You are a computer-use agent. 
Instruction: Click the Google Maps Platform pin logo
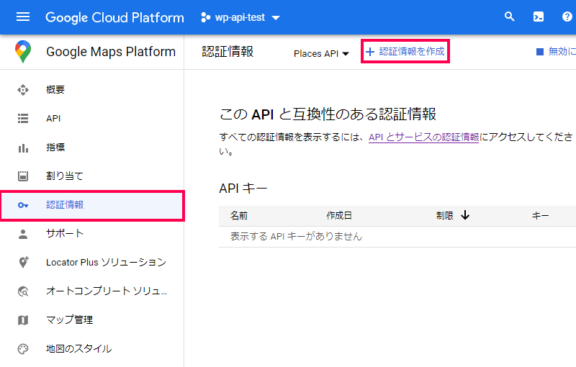(23, 52)
